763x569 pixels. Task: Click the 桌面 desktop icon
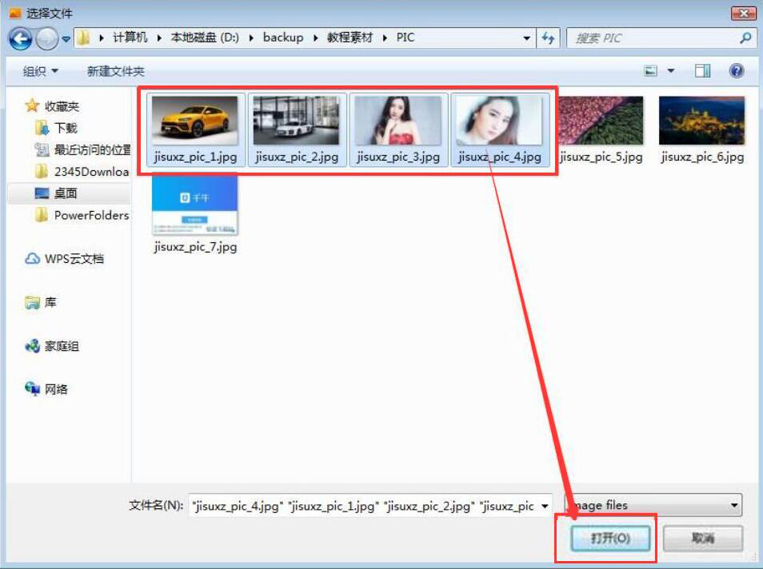[x=42, y=193]
